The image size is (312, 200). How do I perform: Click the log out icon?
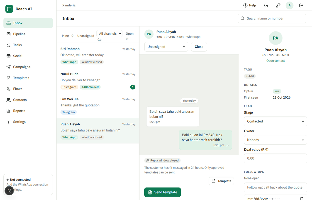click(301, 5)
